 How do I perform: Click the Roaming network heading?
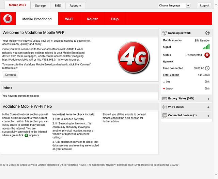pyautogui.click(x=180, y=33)
